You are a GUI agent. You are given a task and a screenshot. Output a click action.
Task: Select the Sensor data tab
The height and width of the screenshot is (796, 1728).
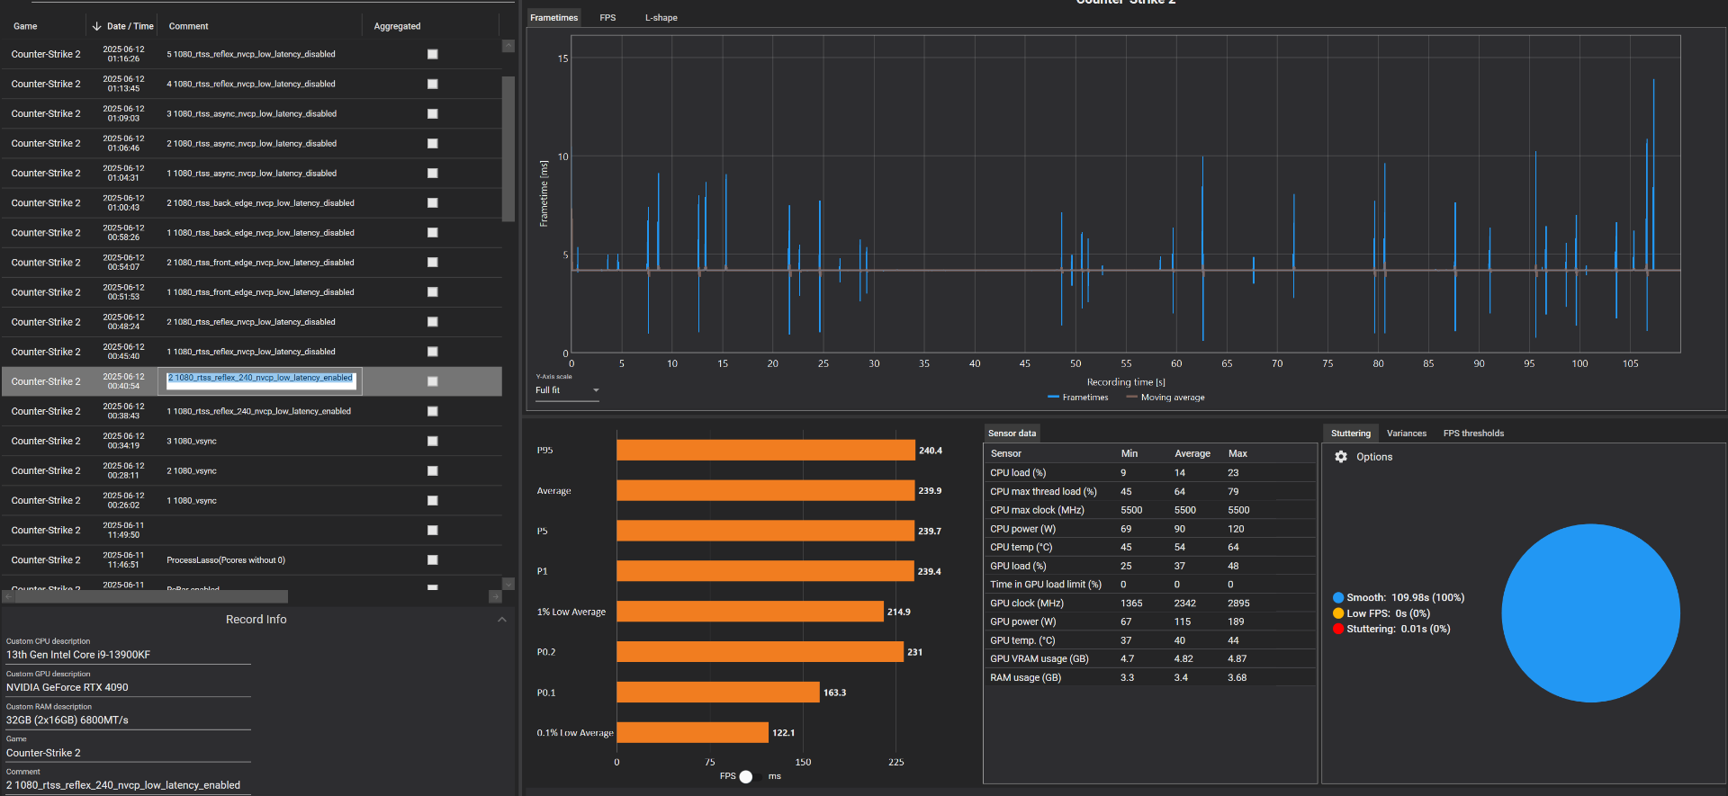pyautogui.click(x=1012, y=434)
